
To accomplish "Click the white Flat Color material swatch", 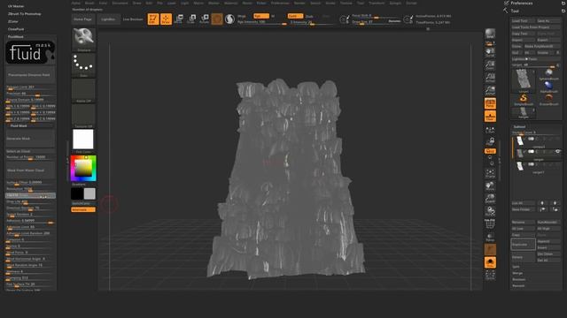I will pyautogui.click(x=83, y=140).
